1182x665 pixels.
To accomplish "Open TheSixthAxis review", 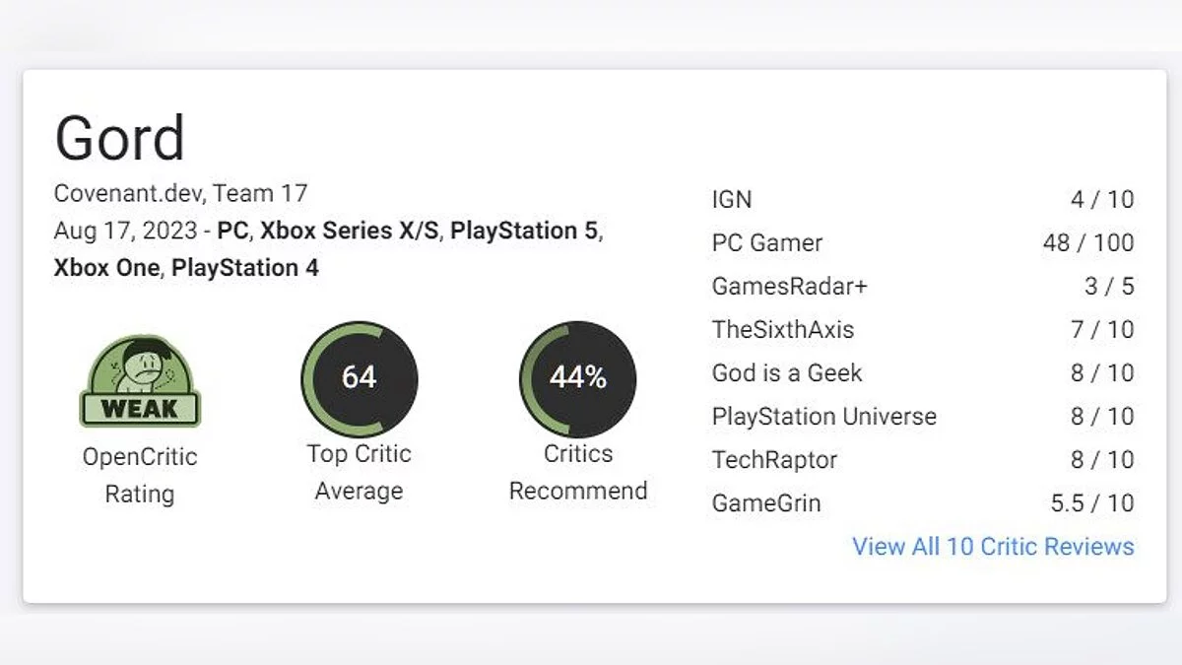I will point(782,330).
